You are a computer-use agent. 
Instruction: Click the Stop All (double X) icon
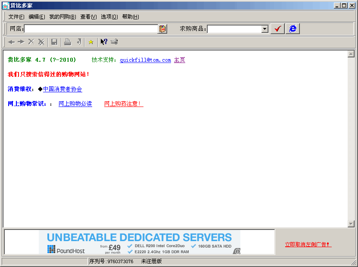tap(40, 42)
